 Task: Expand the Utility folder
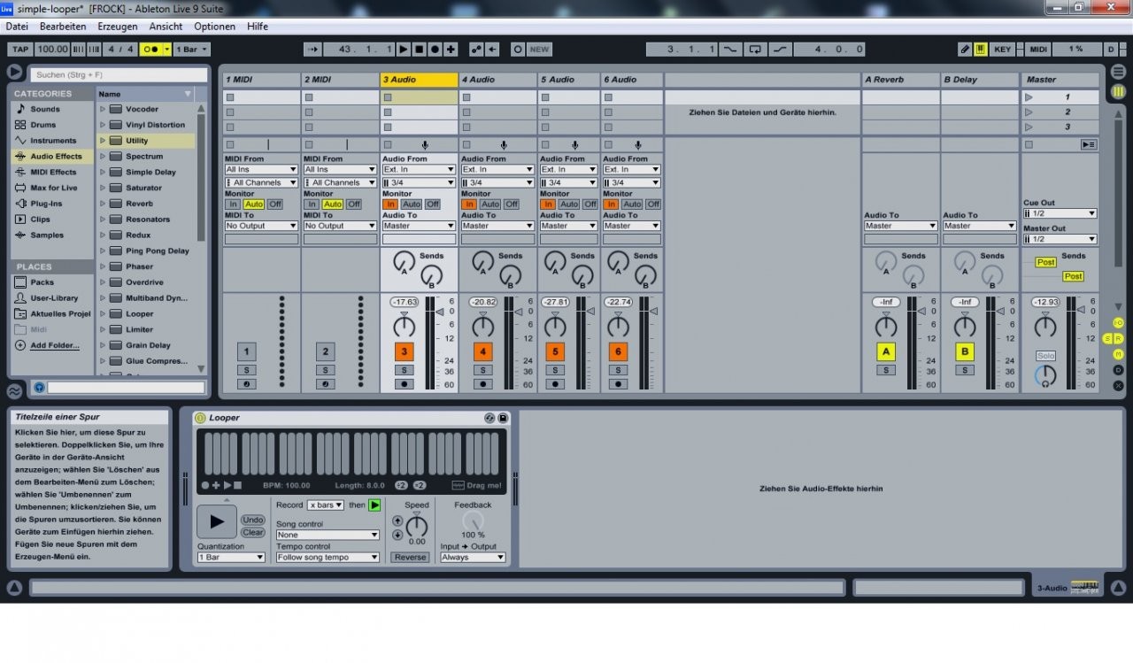(x=103, y=141)
